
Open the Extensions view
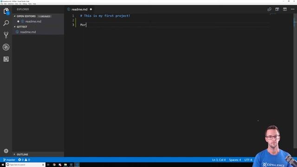click(x=6, y=59)
